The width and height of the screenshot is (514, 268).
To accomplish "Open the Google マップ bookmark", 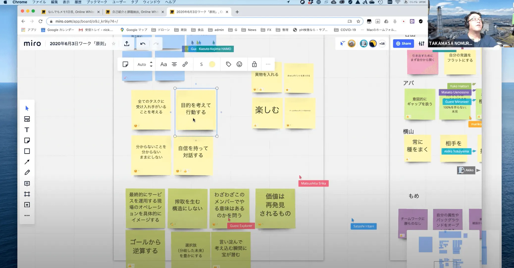I will click(x=133, y=30).
